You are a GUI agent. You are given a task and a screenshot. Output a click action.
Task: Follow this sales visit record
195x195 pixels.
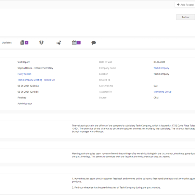click(x=186, y=17)
